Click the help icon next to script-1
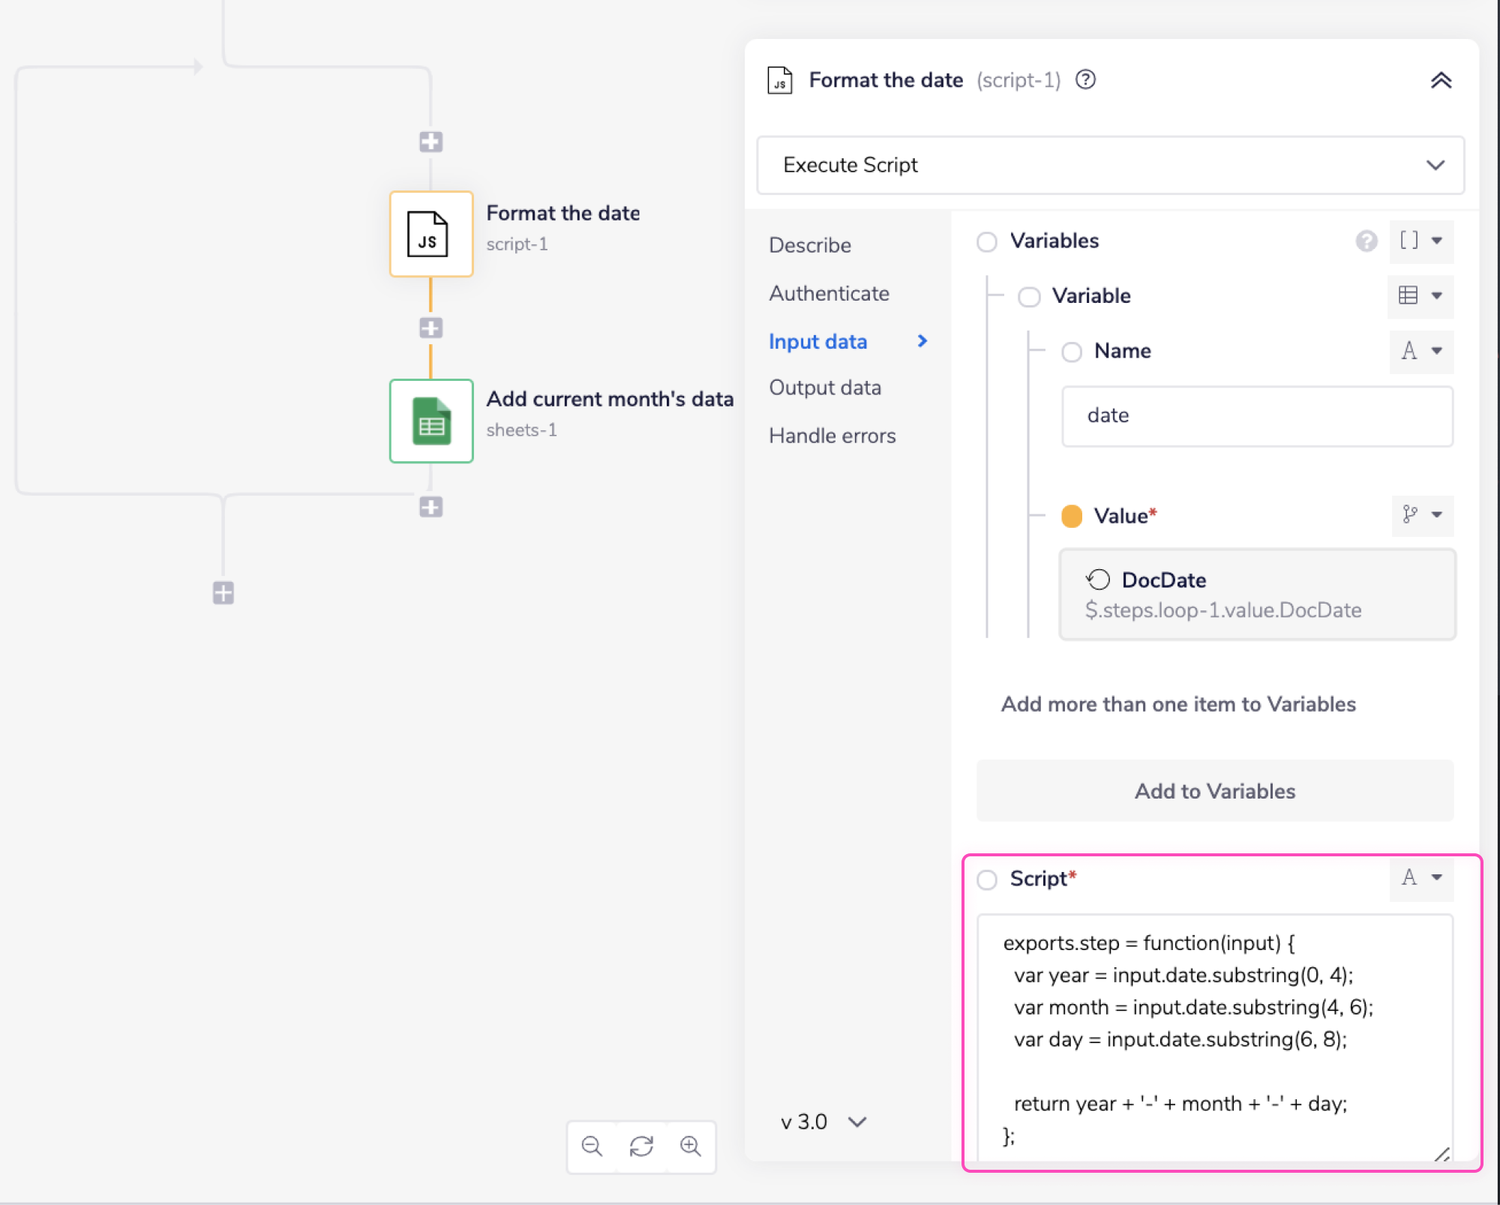The width and height of the screenshot is (1500, 1205). point(1085,79)
